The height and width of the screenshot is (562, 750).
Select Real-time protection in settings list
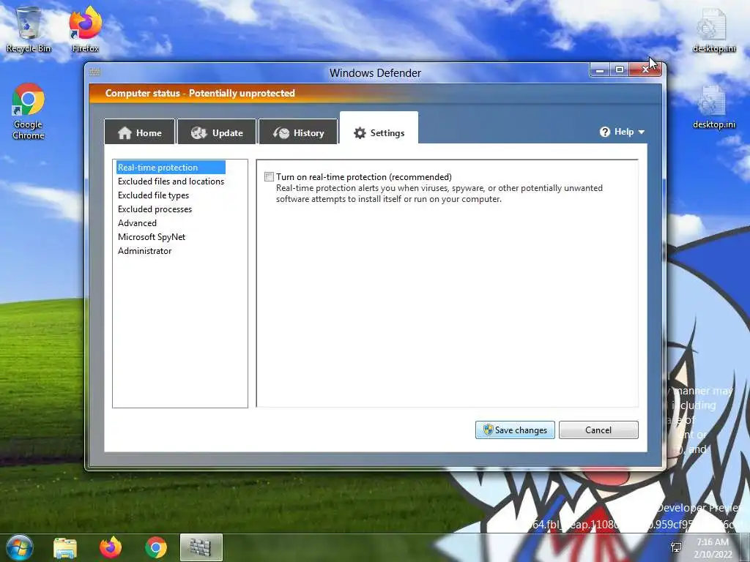pos(171,168)
